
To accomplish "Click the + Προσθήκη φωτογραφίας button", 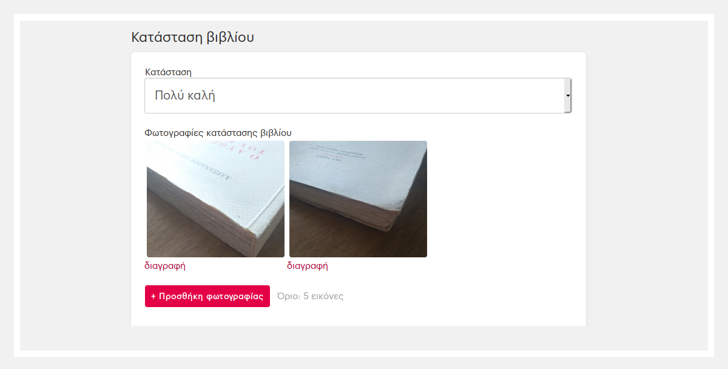I will (x=207, y=296).
